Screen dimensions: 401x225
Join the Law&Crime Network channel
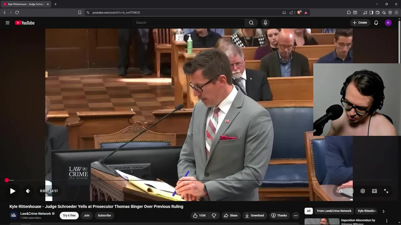(86, 215)
